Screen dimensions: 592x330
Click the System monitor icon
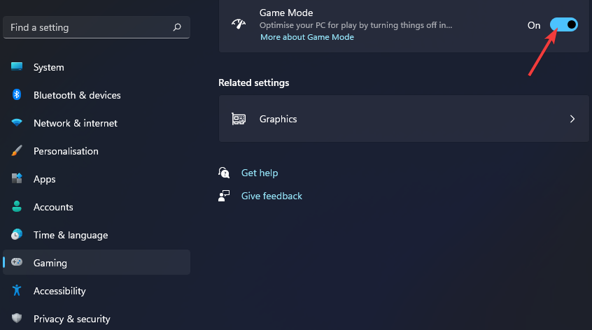click(x=17, y=66)
